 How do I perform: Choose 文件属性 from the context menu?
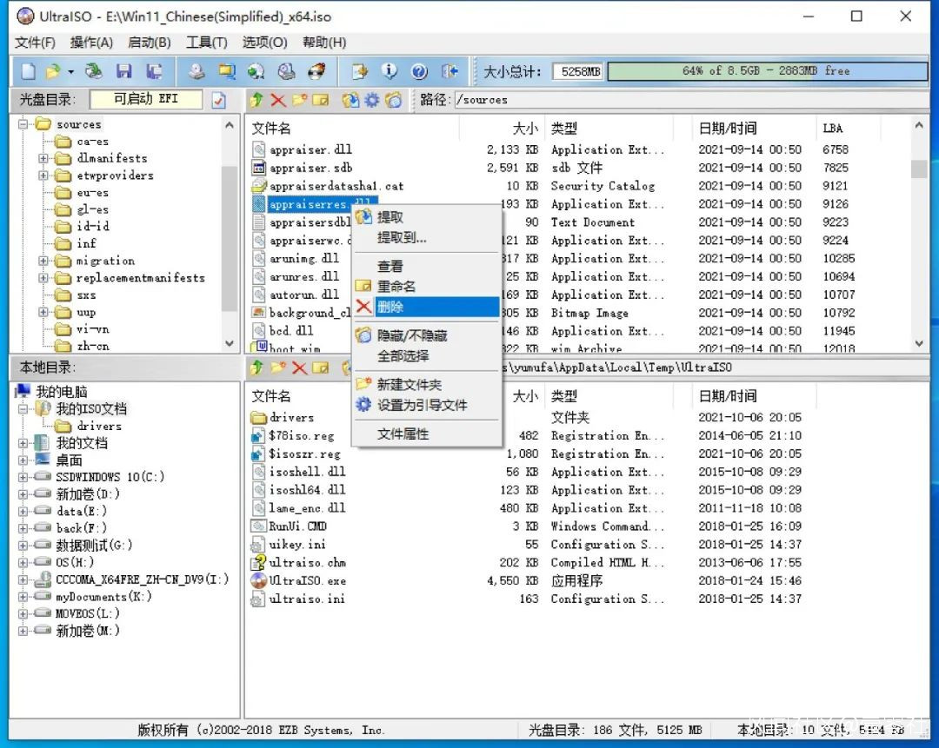click(427, 434)
